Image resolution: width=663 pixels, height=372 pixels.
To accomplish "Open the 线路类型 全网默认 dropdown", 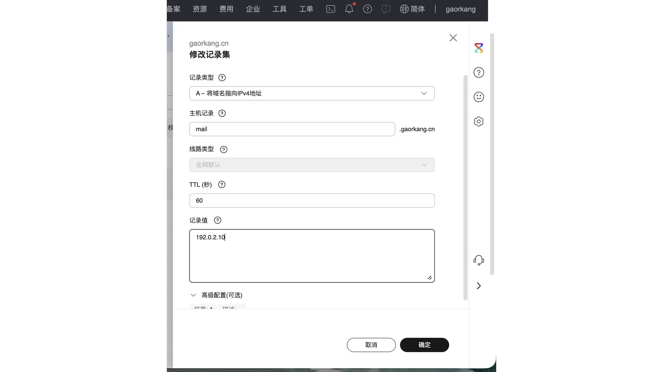I will pyautogui.click(x=311, y=165).
